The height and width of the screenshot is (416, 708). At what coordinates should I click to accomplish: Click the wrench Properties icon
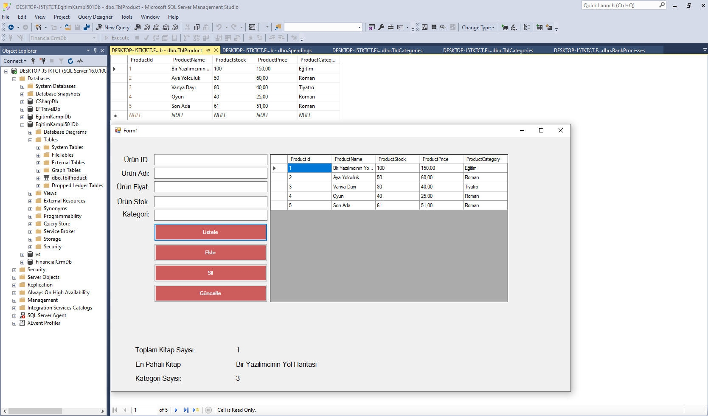click(x=381, y=27)
